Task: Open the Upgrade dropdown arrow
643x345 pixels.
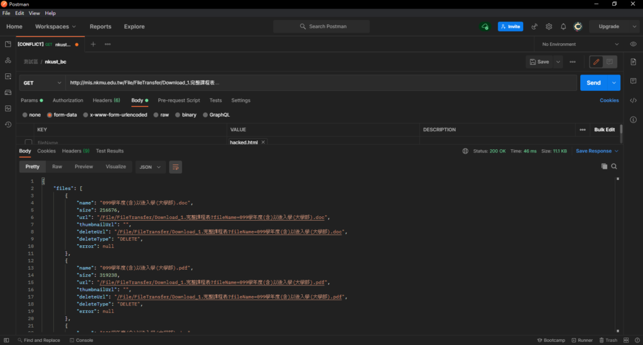Action: point(634,26)
